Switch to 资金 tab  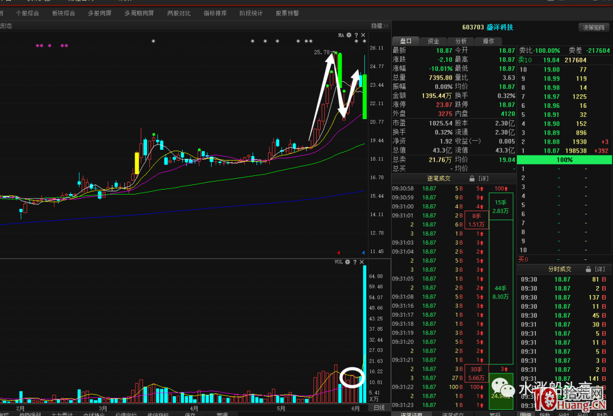[433, 41]
